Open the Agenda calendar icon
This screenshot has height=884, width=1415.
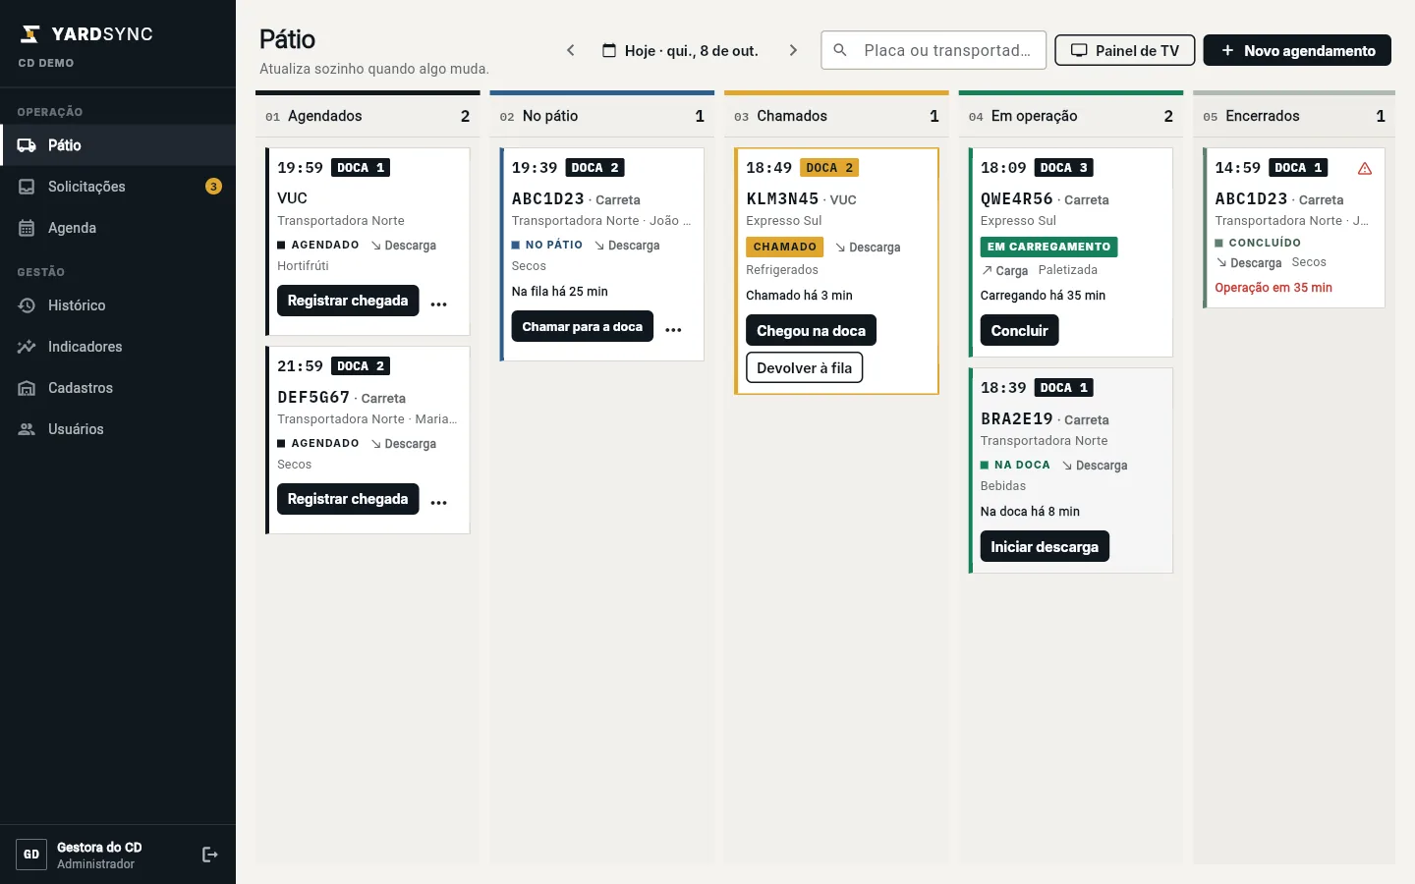pos(27,228)
